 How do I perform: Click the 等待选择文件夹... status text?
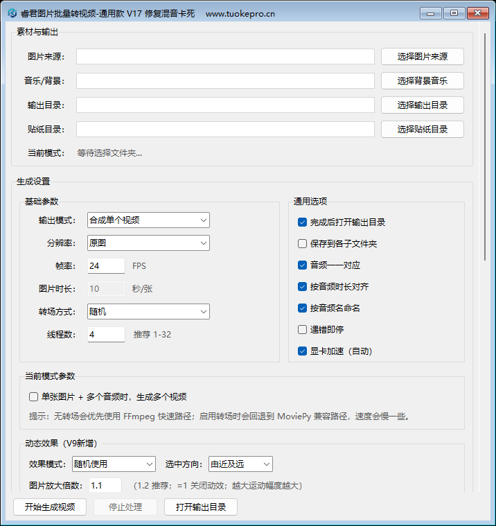click(109, 153)
